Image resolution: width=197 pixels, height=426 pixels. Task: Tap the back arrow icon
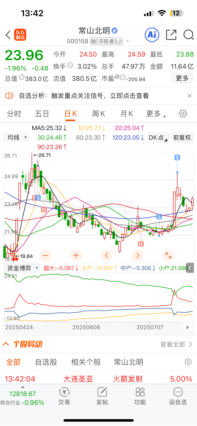[8, 35]
